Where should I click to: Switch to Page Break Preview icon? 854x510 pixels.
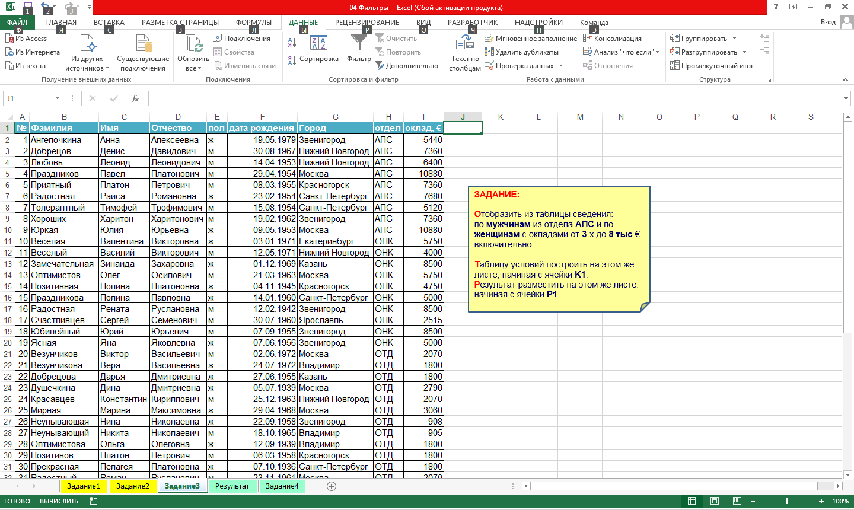[x=737, y=501]
